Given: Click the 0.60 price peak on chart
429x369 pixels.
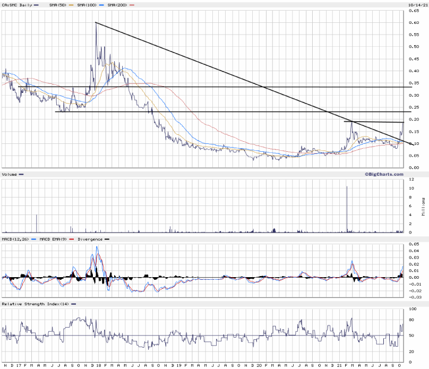Looking at the screenshot, I should [x=96, y=23].
